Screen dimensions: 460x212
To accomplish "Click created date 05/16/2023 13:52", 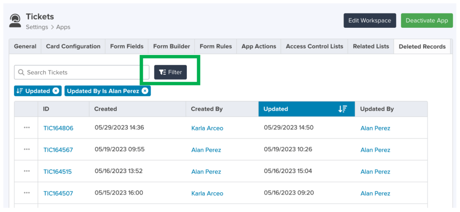I will tap(119, 171).
